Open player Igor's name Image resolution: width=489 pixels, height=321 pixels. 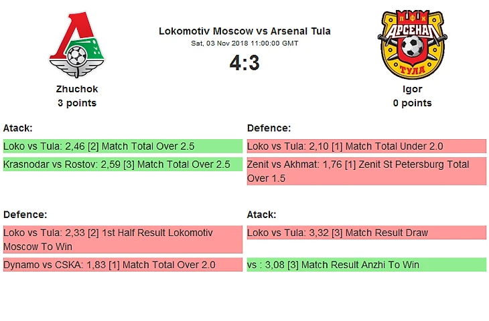(x=412, y=89)
